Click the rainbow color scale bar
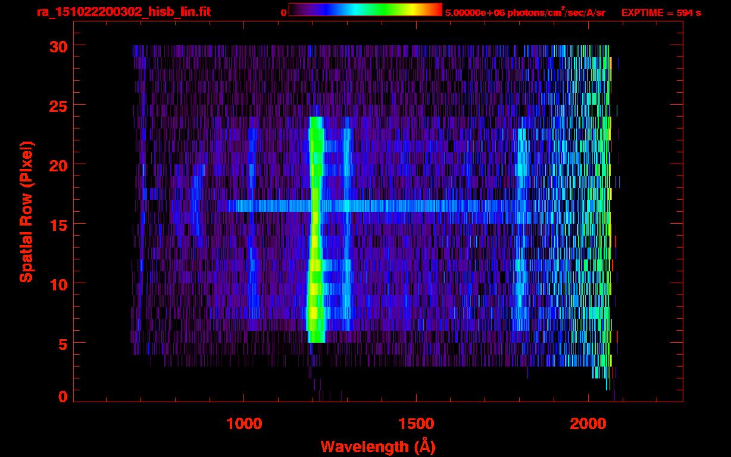The image size is (731, 457). (365, 10)
